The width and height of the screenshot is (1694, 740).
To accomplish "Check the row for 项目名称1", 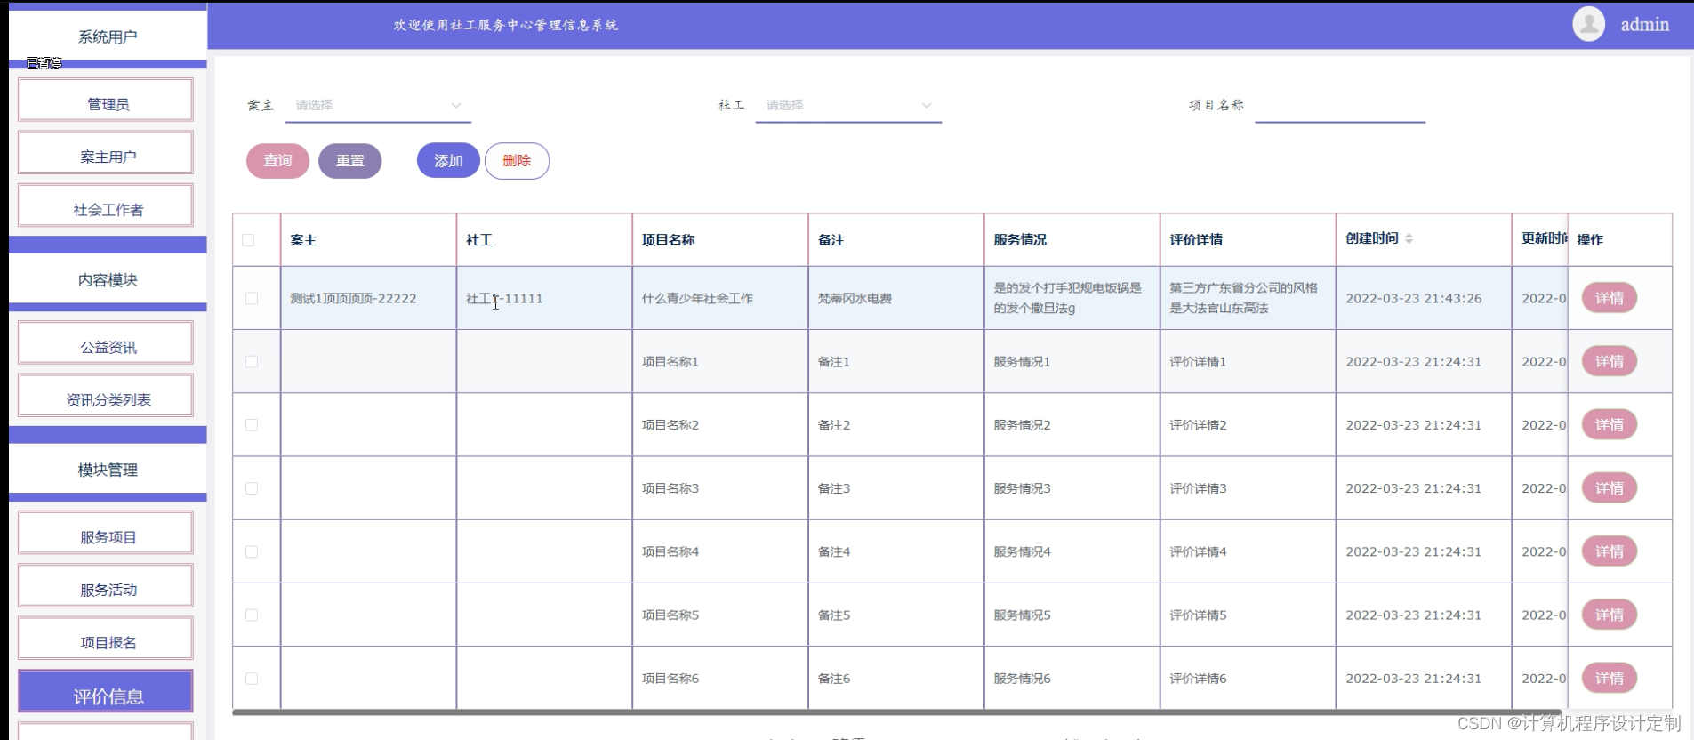I will pyautogui.click(x=252, y=361).
